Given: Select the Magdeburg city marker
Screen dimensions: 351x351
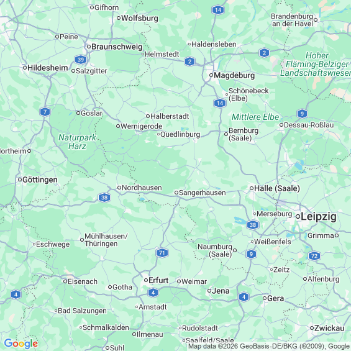Looking at the screenshot, I should 211,75.
